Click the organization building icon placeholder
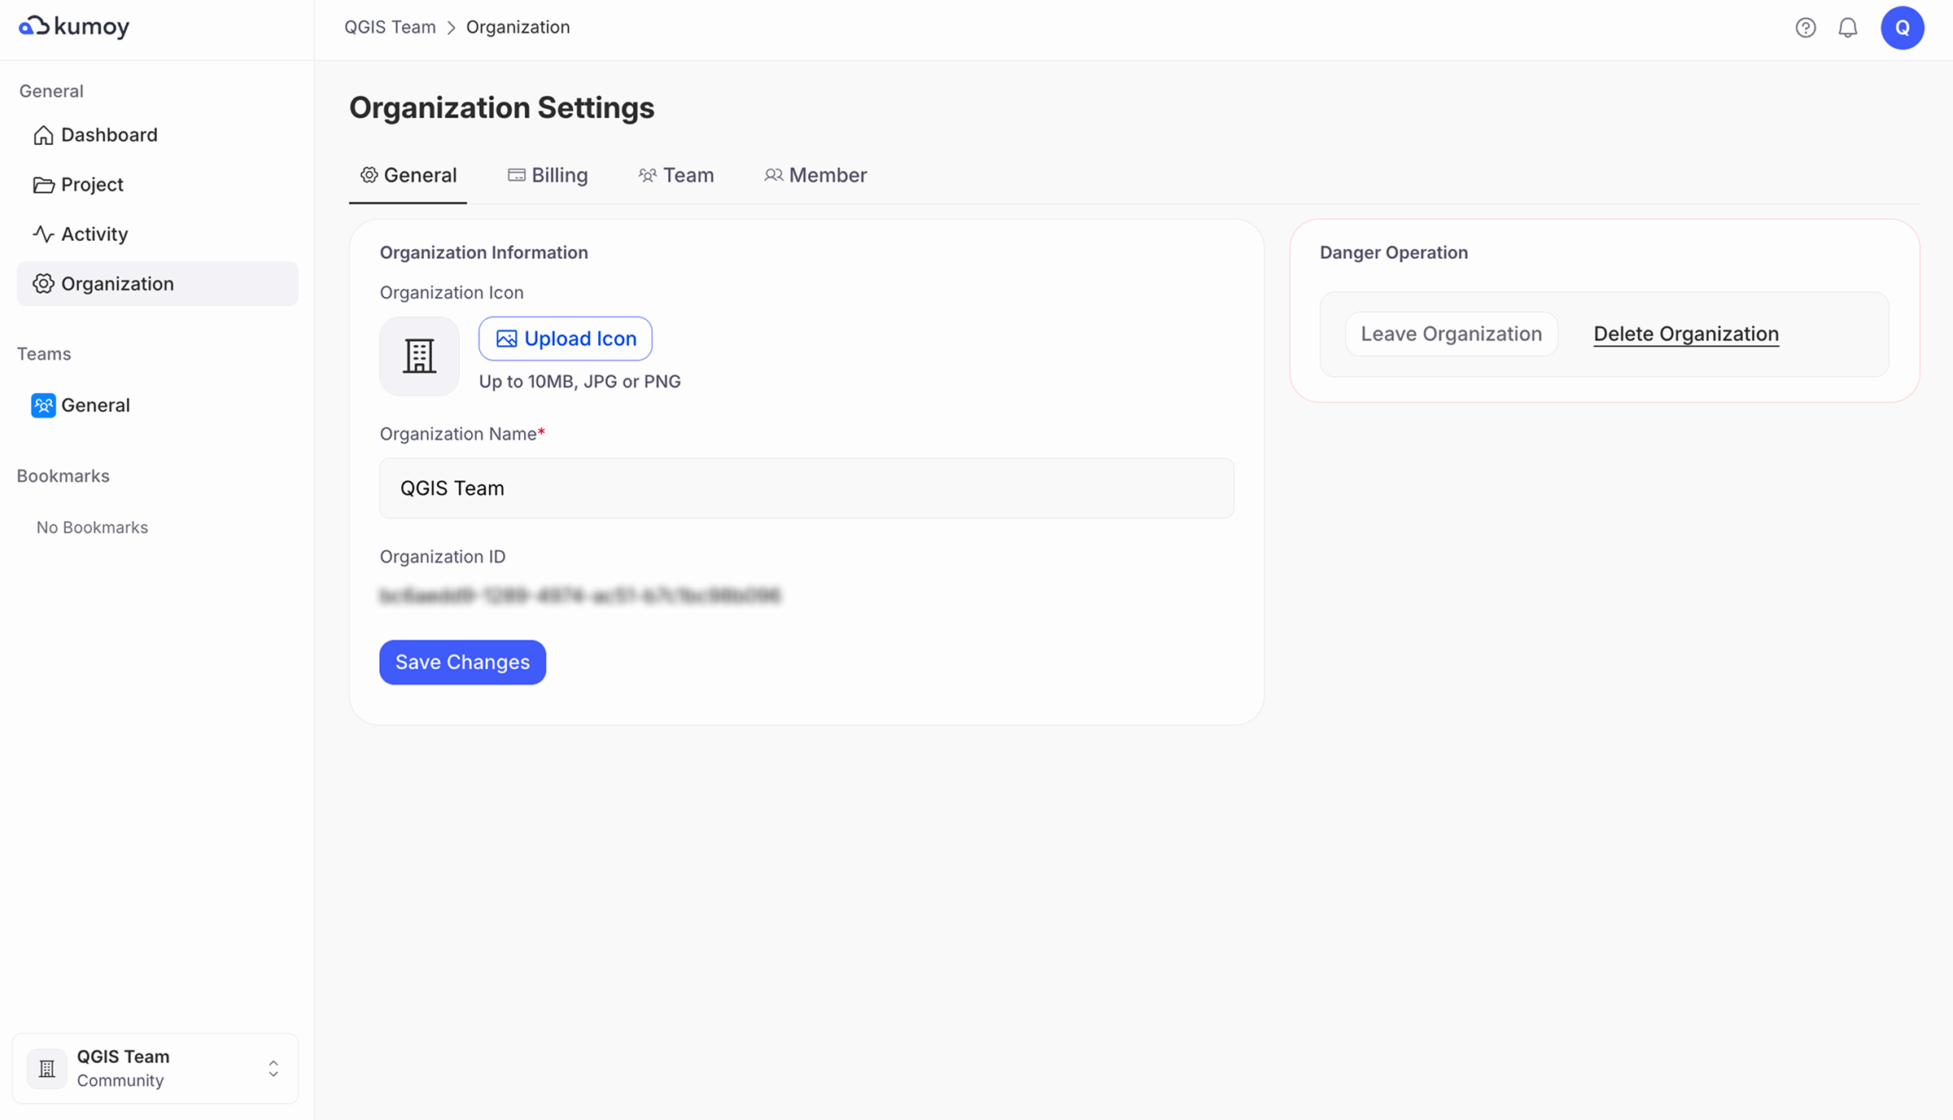Screen dimensions: 1953x1120 point(419,356)
